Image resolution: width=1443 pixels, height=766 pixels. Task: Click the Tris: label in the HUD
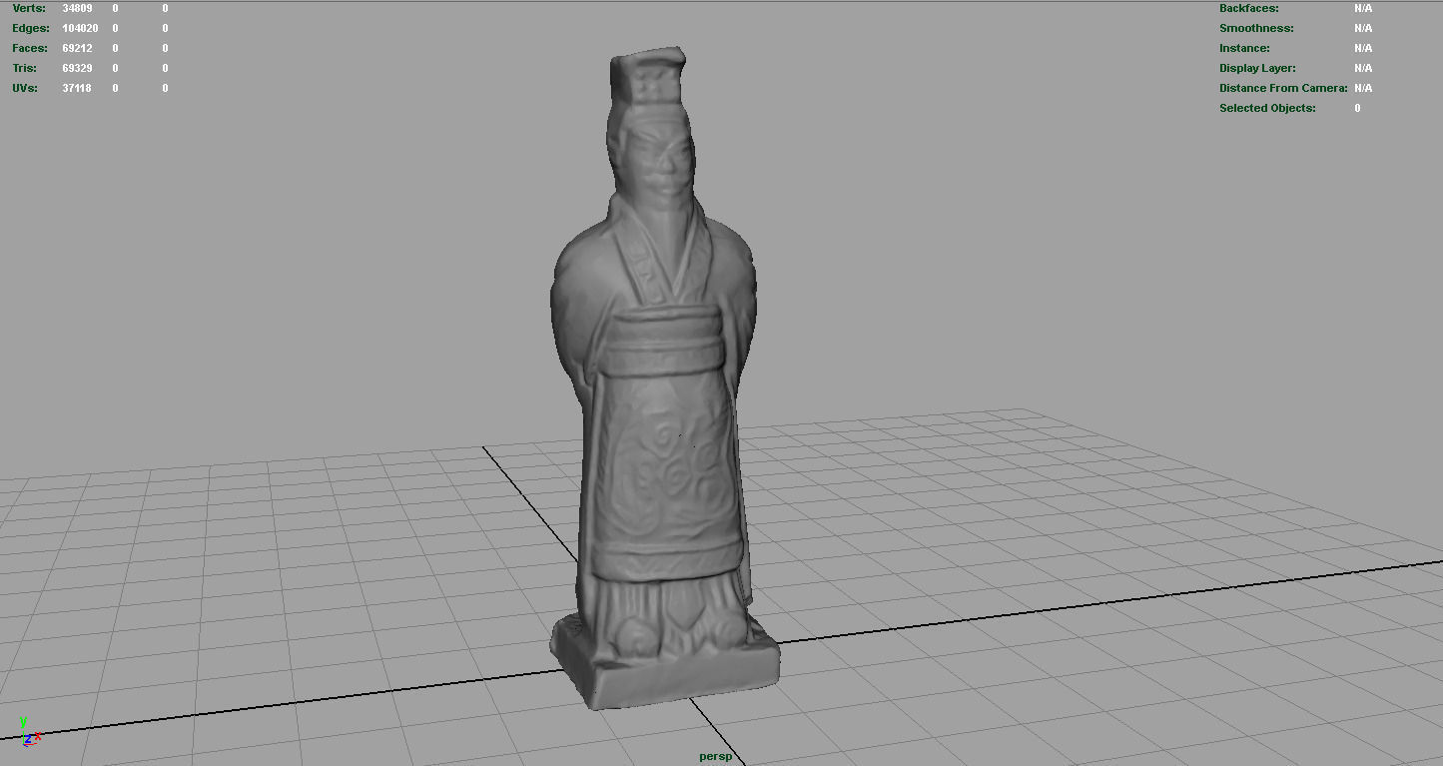25,68
